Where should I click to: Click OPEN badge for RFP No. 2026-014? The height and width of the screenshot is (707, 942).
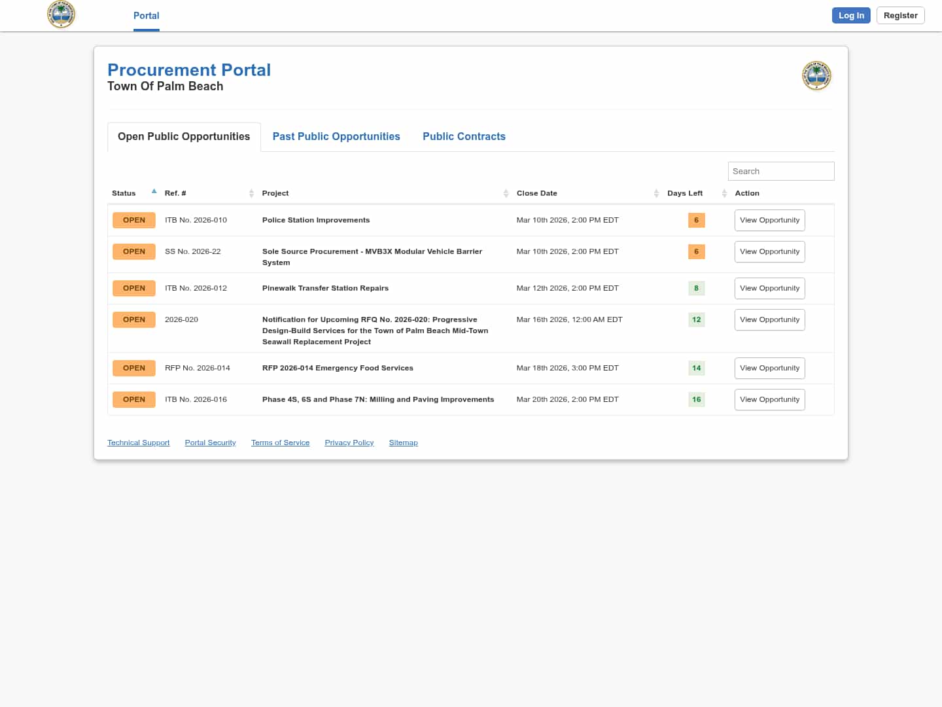tap(134, 368)
